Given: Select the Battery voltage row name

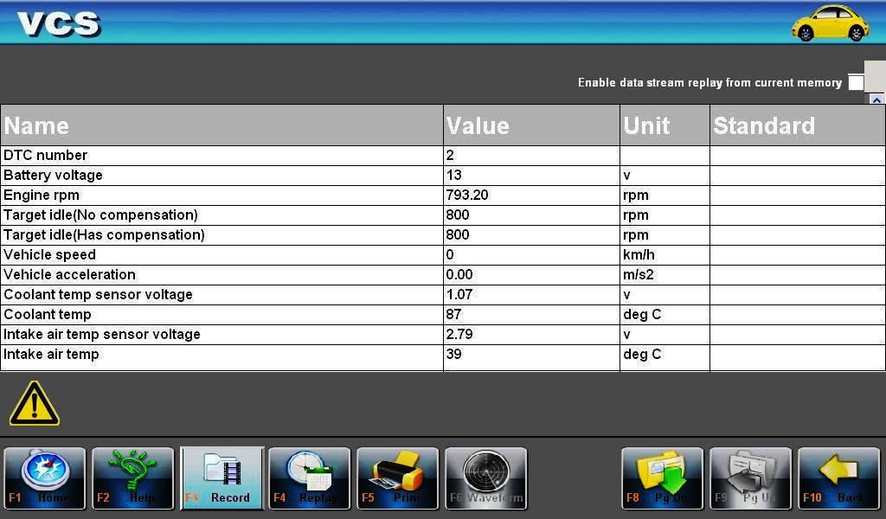Looking at the screenshot, I should click(x=53, y=175).
